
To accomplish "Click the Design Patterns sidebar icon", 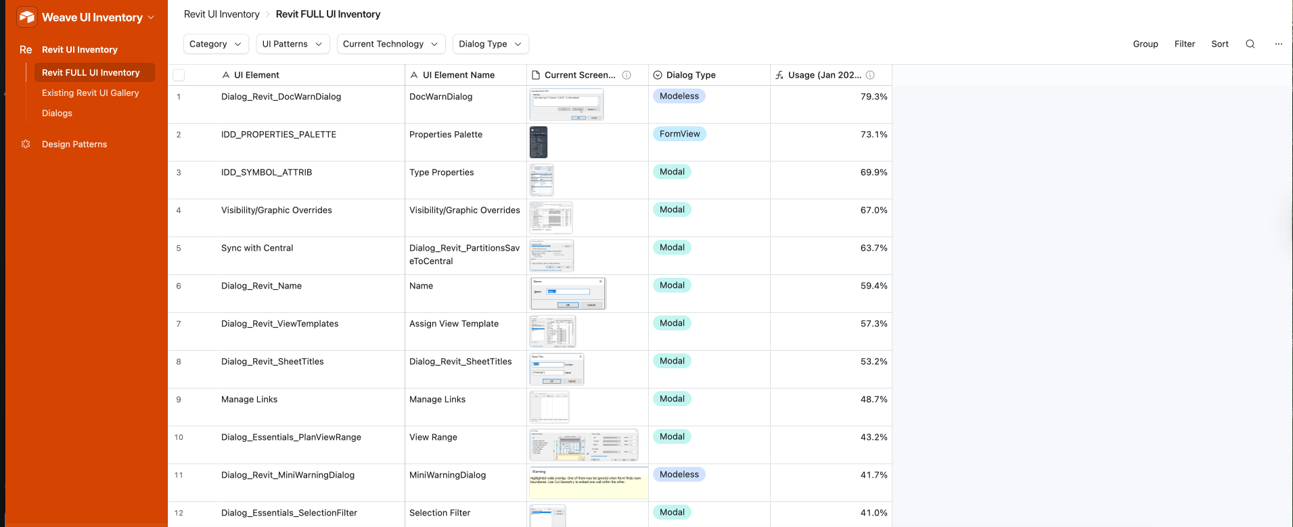I will (26, 144).
